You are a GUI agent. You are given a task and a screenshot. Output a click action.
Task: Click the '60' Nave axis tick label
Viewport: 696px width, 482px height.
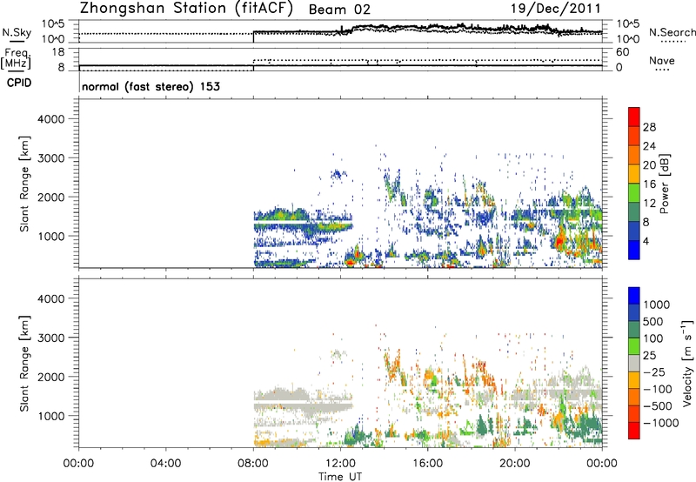pyautogui.click(x=622, y=52)
